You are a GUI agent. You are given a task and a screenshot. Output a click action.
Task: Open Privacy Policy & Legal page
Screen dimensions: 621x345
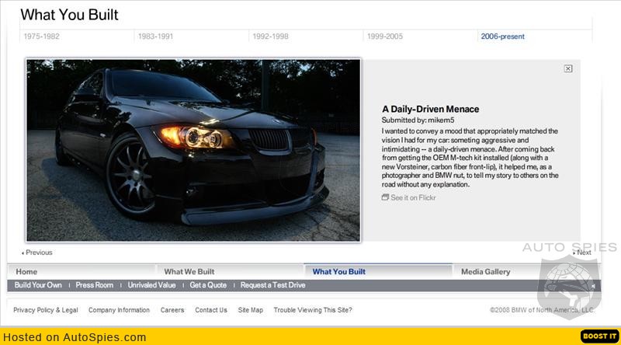click(x=46, y=310)
